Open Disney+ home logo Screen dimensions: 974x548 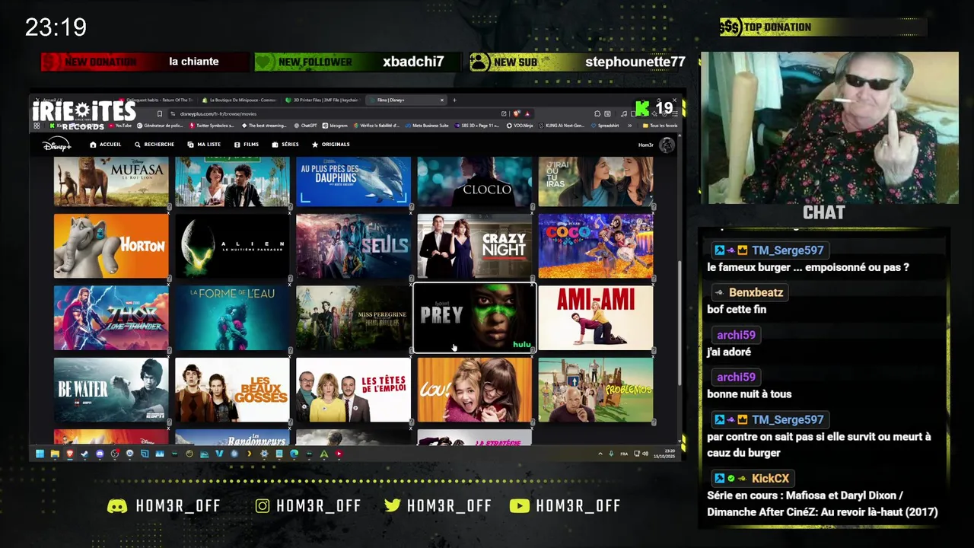tap(57, 145)
